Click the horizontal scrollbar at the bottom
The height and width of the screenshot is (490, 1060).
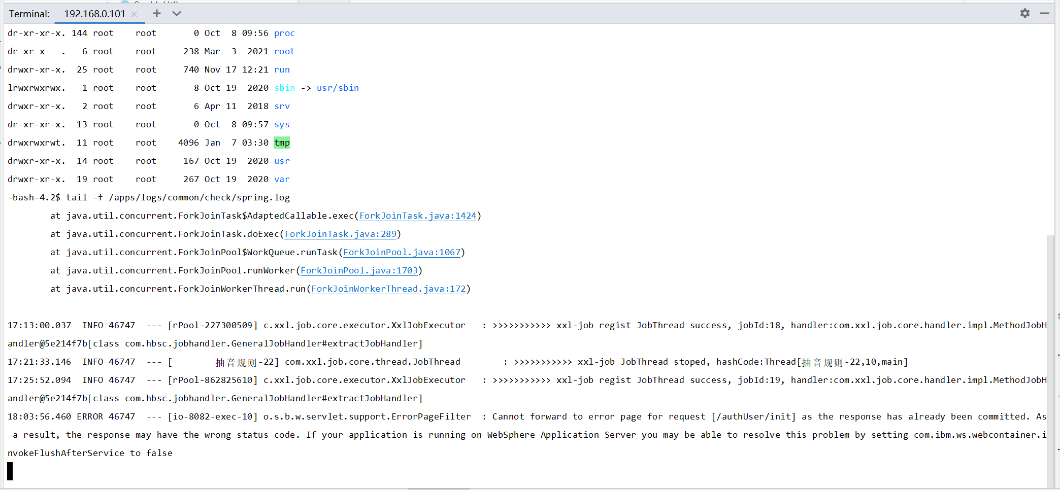(440, 487)
